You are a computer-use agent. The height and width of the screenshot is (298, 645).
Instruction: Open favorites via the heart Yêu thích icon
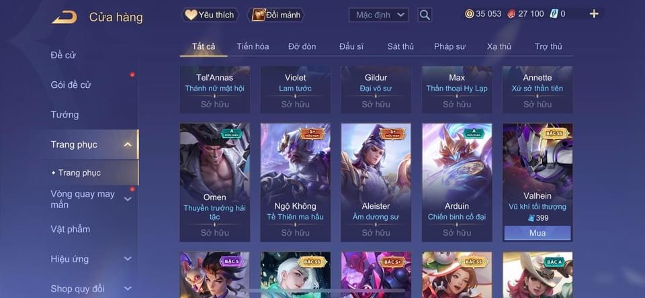191,15
